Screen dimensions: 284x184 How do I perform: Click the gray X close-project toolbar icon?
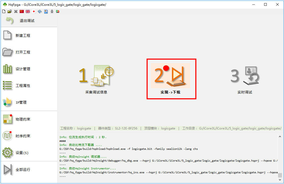[x=16, y=11]
